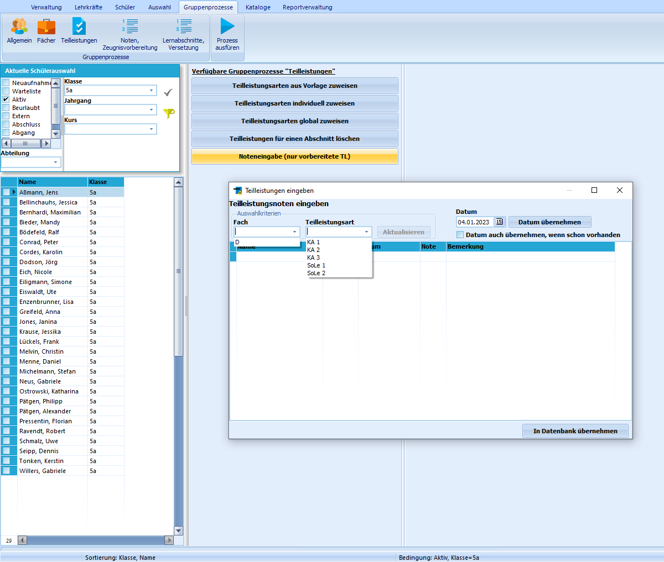This screenshot has height=562, width=664.
Task: Open Noten, Zeugnisvorbereitung icon
Action: coord(130,34)
